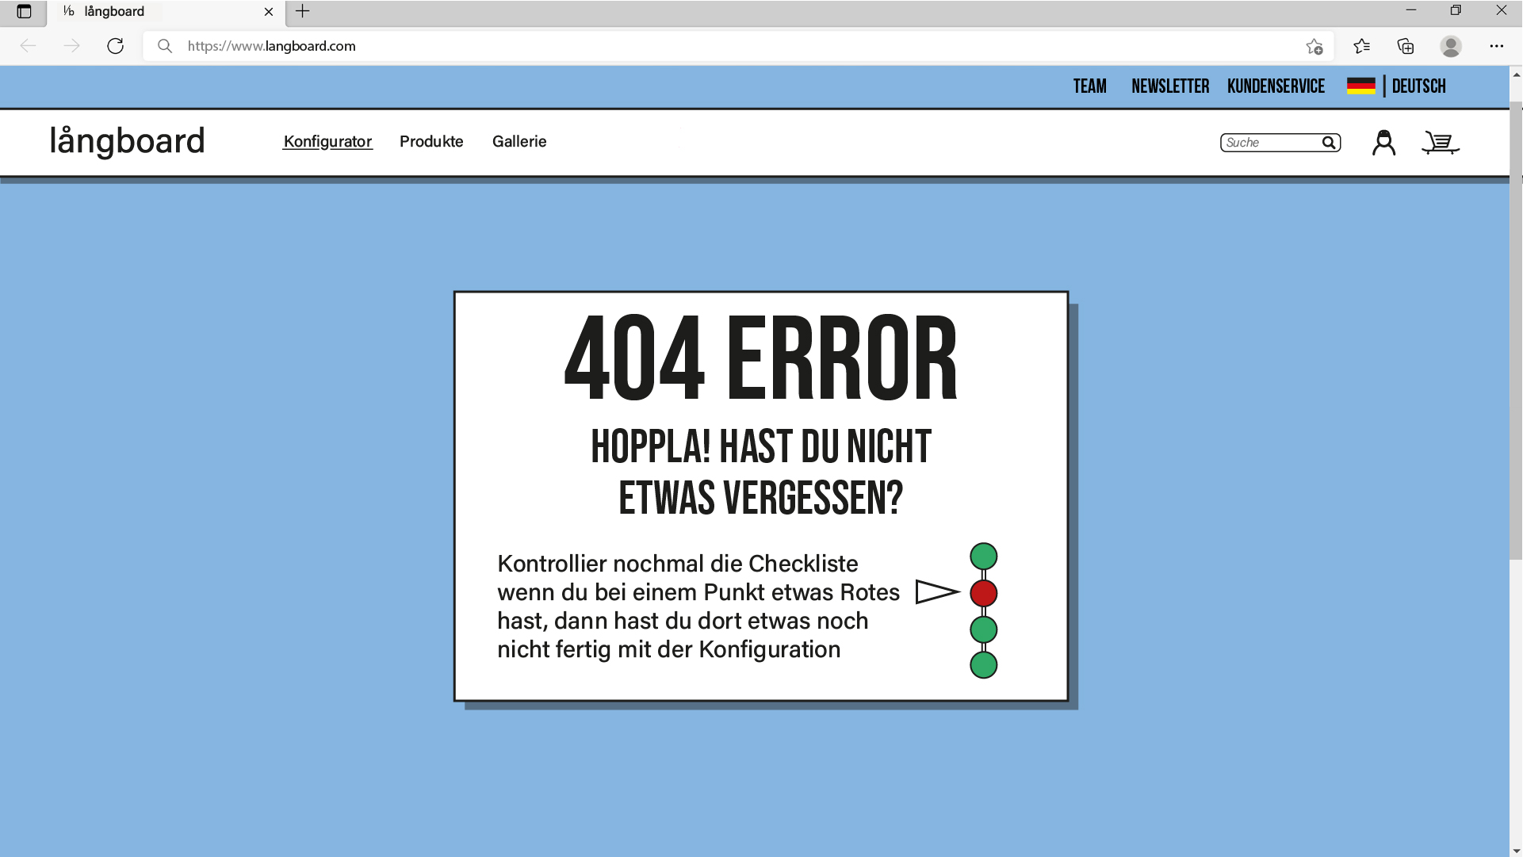Add page to favorites star icon
This screenshot has width=1523, height=857.
point(1314,46)
